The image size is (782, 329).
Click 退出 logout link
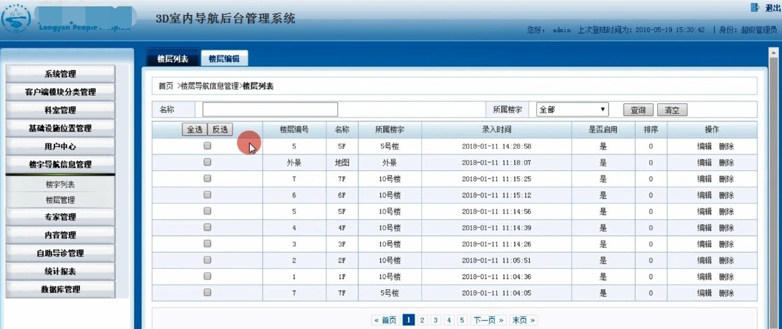pos(773,8)
